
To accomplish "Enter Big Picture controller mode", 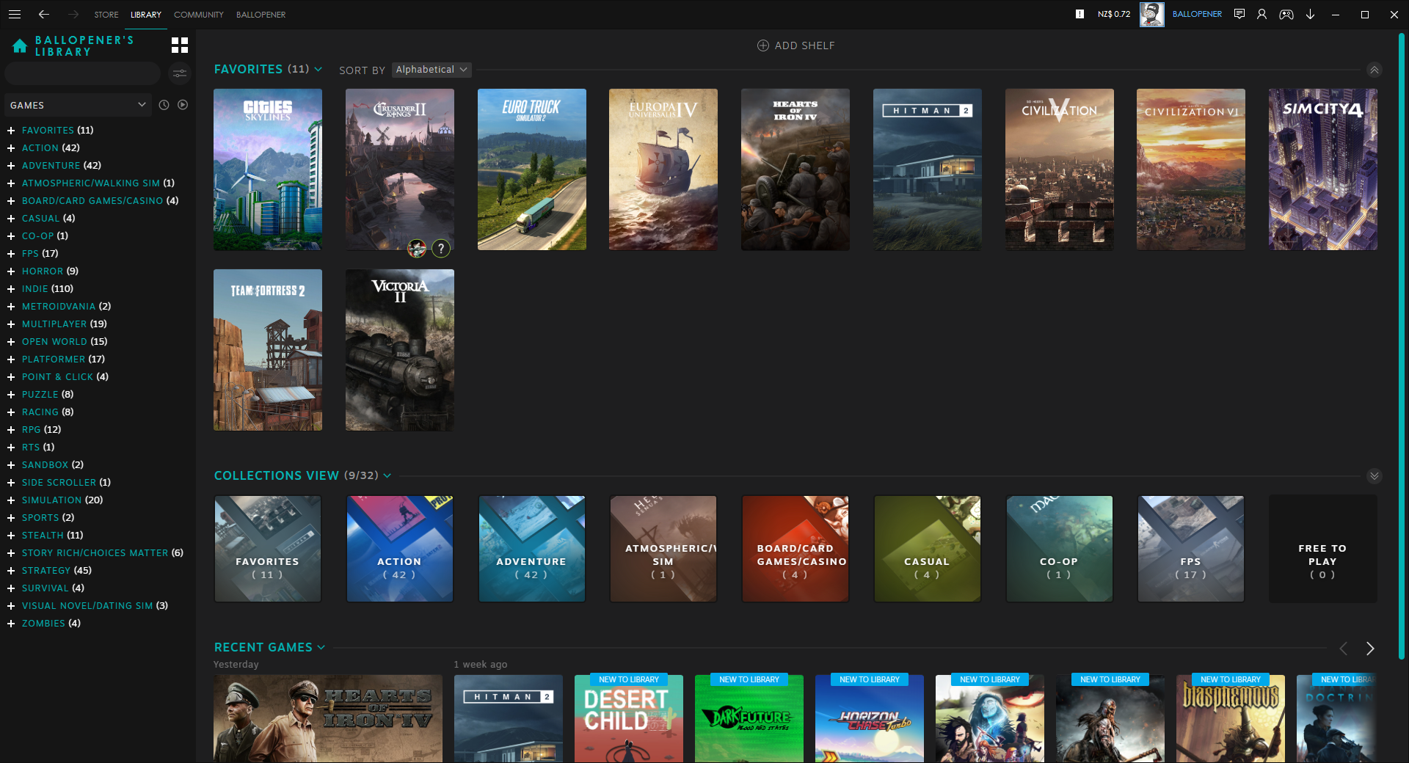I will click(1286, 14).
